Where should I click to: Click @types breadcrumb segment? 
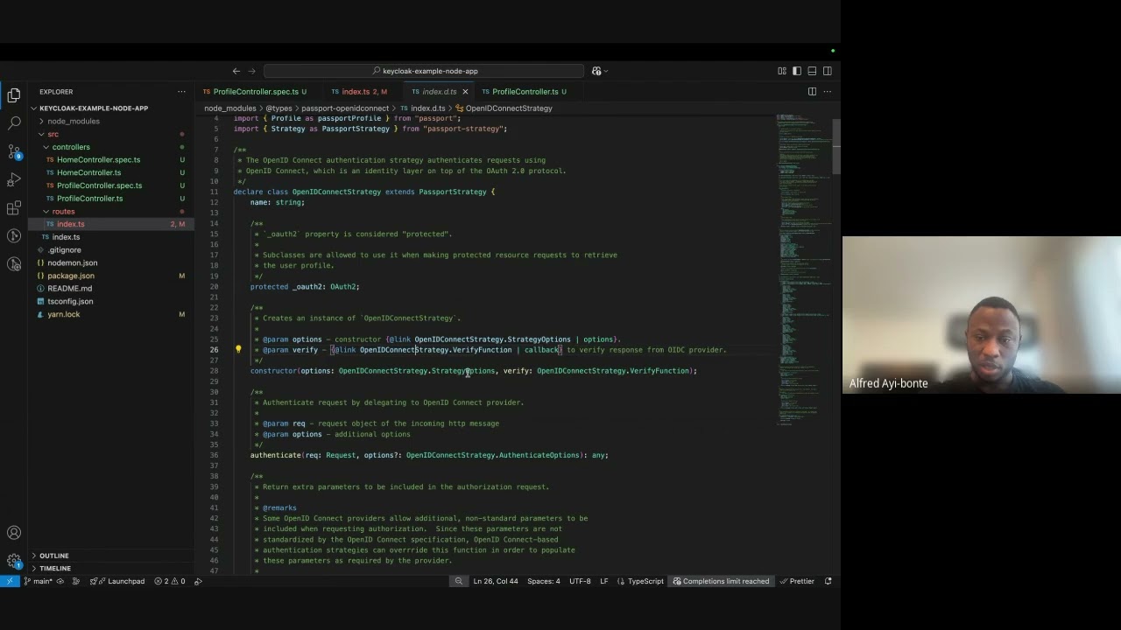click(278, 108)
